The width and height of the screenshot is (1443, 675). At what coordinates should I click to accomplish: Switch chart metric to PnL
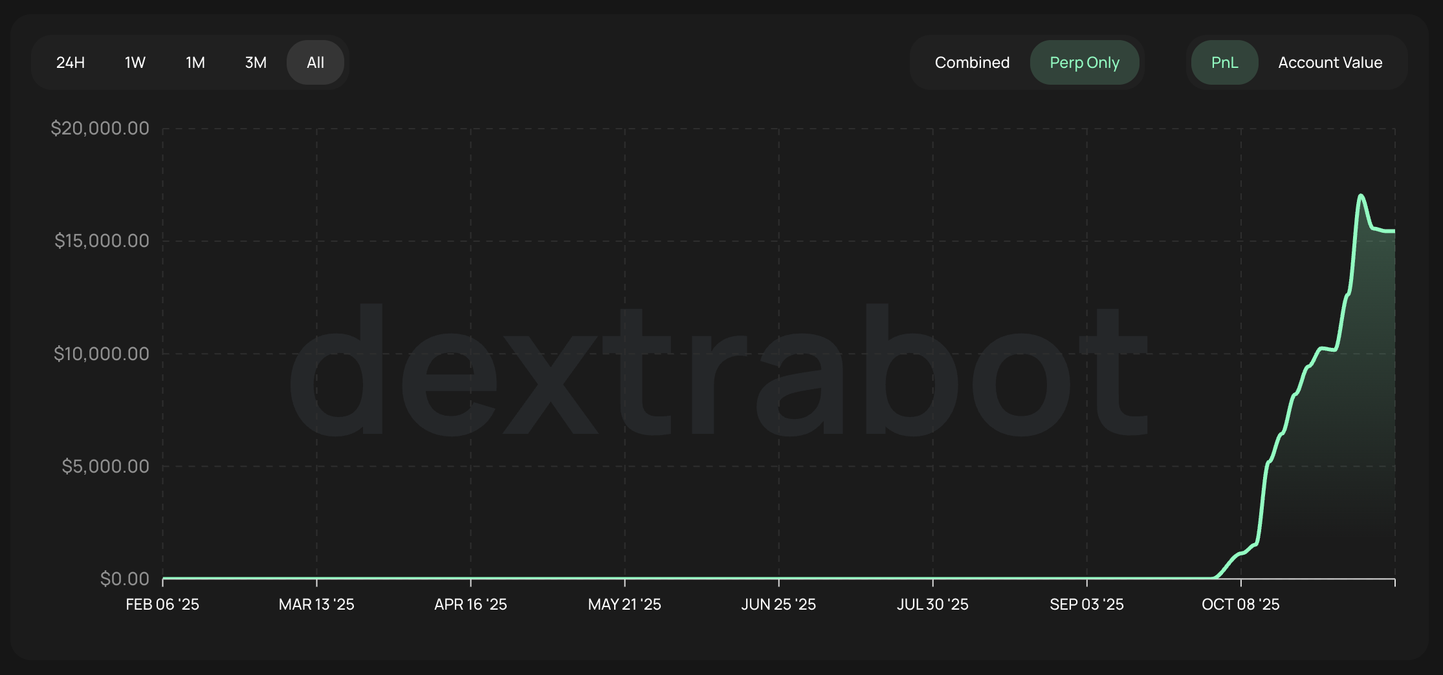1224,63
